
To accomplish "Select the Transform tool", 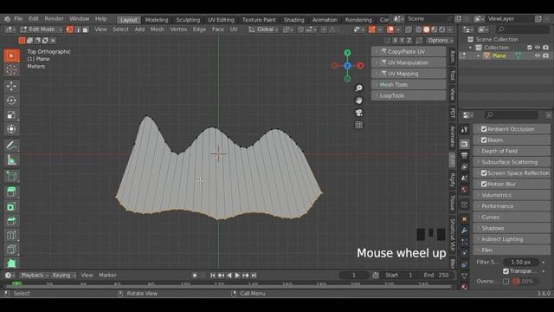I will pos(11,129).
